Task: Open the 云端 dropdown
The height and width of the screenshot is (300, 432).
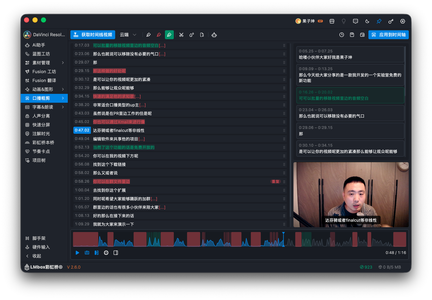Action: pos(128,35)
